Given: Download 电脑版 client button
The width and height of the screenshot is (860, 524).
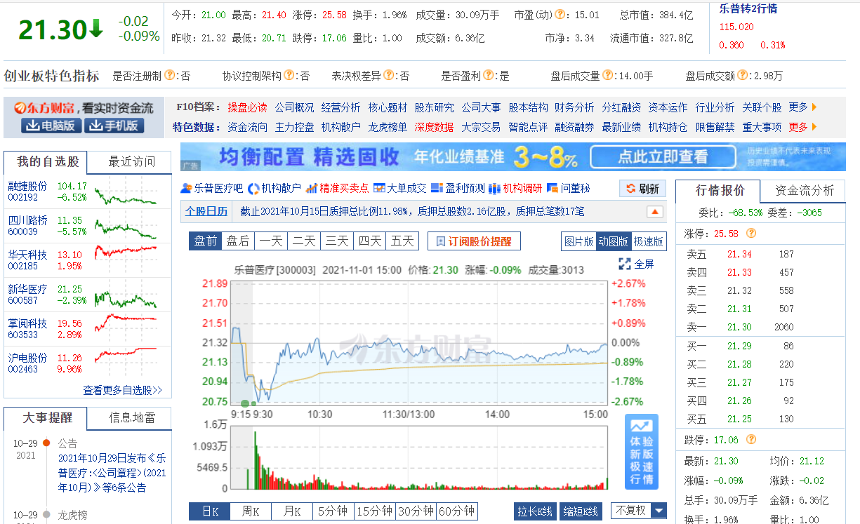Looking at the screenshot, I should tap(50, 126).
